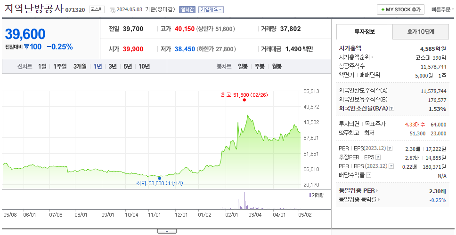Select the 5년 line chart period
Viewport: 456px width, 235px height.
[128, 66]
